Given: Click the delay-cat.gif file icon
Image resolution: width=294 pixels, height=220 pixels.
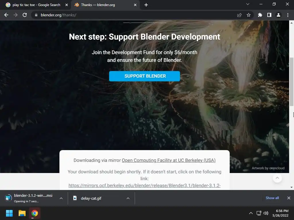Looking at the screenshot, I should [x=75, y=198].
